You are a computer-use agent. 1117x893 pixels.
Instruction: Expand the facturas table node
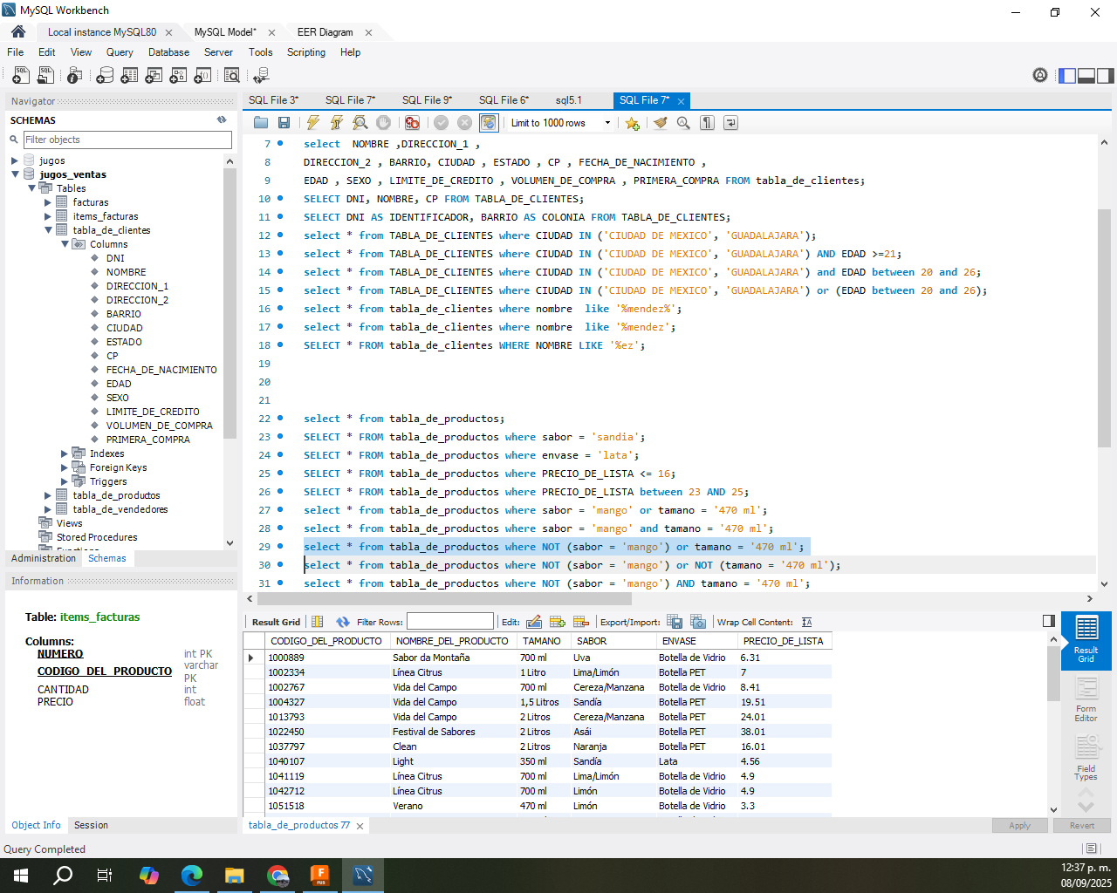tap(48, 202)
